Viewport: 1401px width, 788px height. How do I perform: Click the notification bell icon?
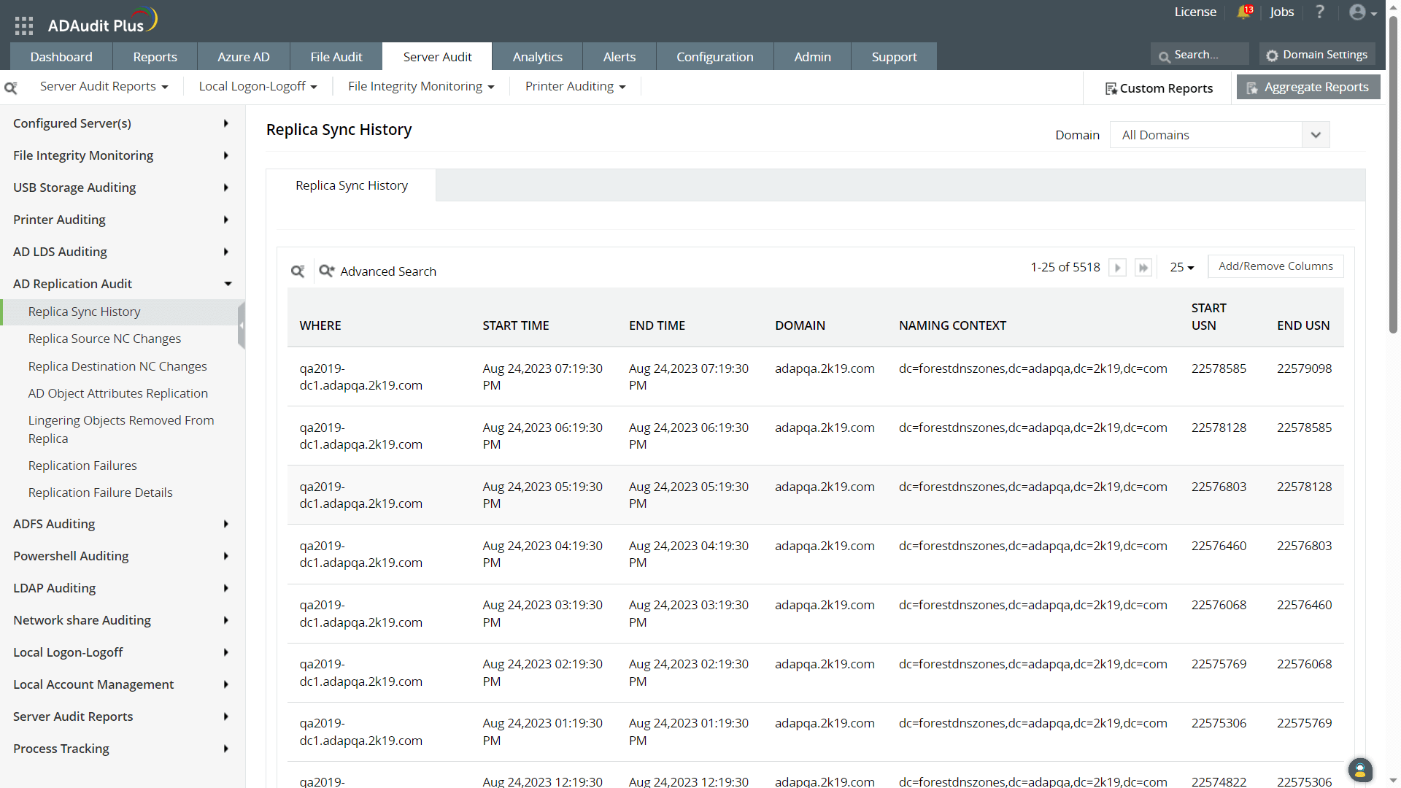tap(1243, 12)
